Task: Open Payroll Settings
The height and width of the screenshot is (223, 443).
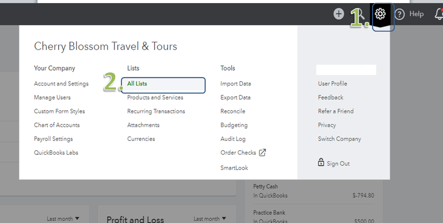Action: point(53,139)
